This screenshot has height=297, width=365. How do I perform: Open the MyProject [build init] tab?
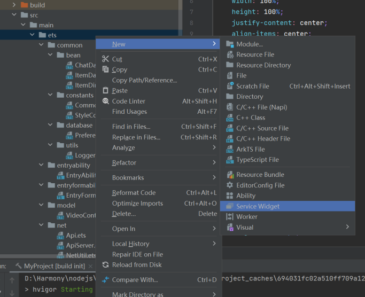(x=54, y=266)
